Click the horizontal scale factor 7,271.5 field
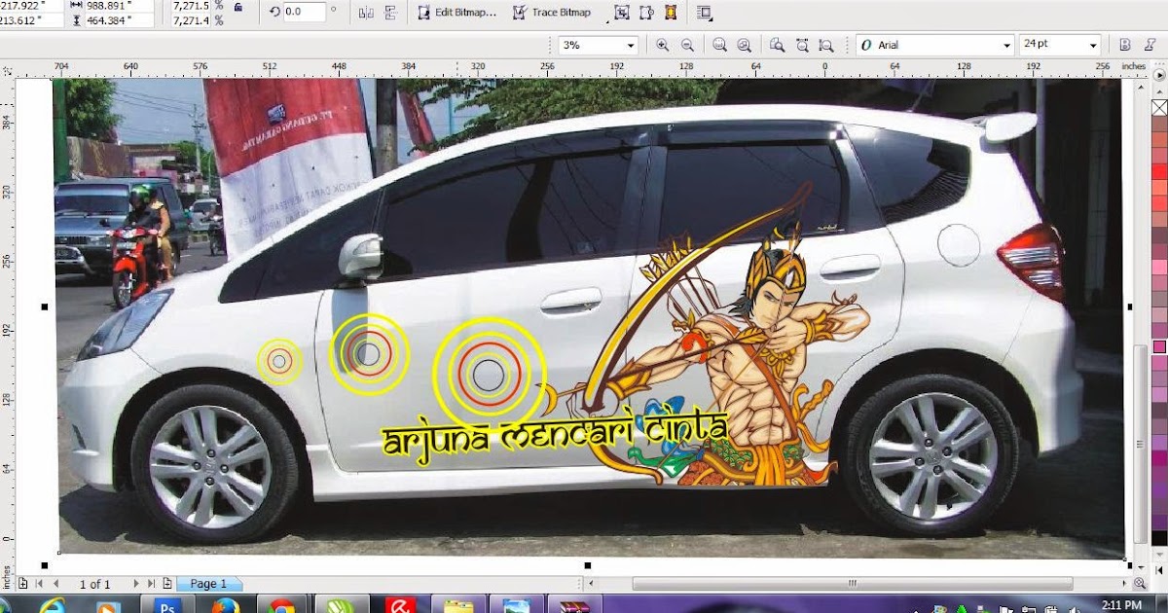Screen dimensions: 1168x613 [191, 6]
